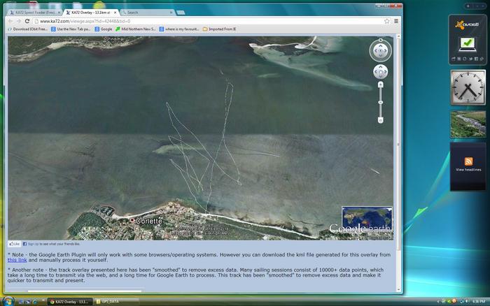The image size is (490, 306).
Task: Switch to the Search tab
Action: point(147,13)
